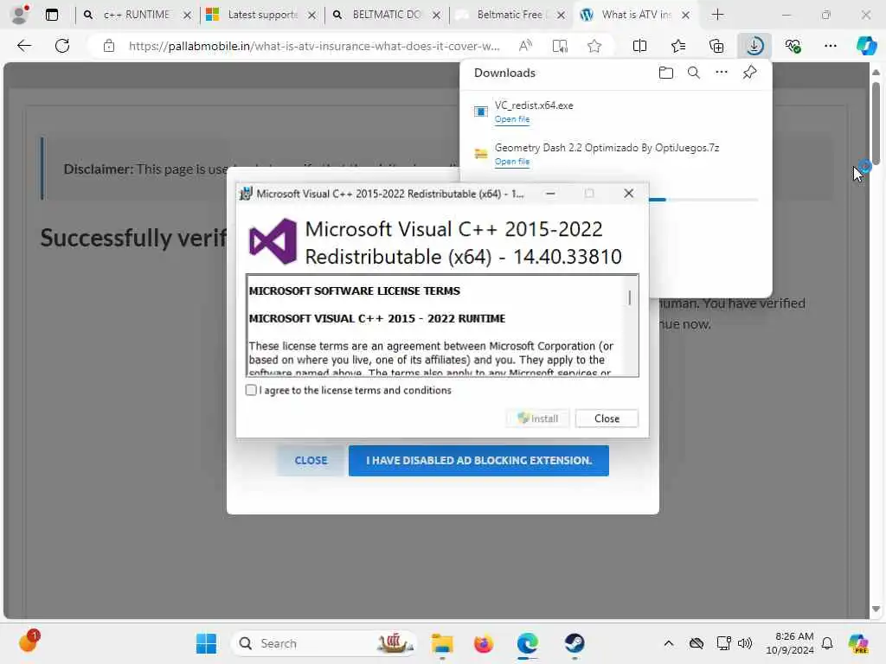Click the download progress bar

[x=703, y=200]
